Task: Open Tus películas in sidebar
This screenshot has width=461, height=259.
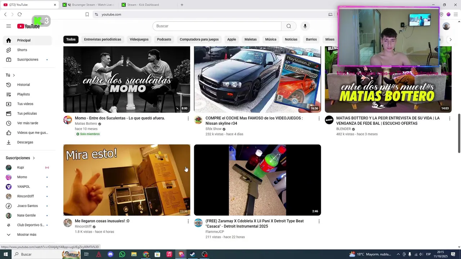Action: coord(27,113)
